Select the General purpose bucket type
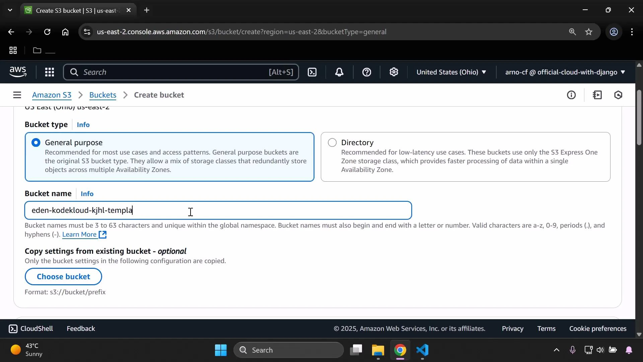The width and height of the screenshot is (643, 362). pyautogui.click(x=36, y=142)
